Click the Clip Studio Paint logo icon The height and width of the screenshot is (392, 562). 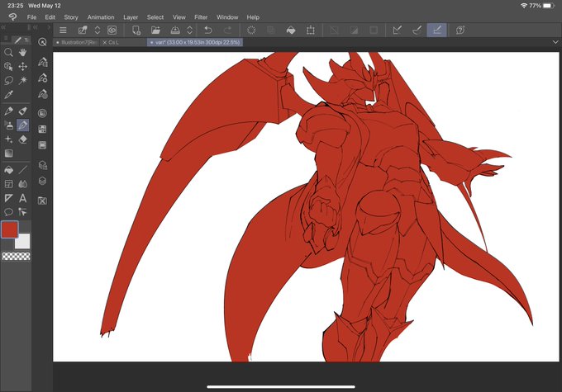(x=12, y=17)
